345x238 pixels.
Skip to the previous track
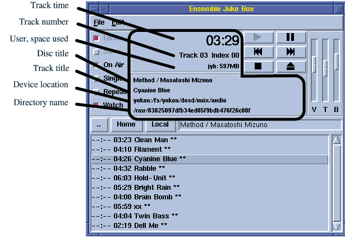click(x=259, y=52)
